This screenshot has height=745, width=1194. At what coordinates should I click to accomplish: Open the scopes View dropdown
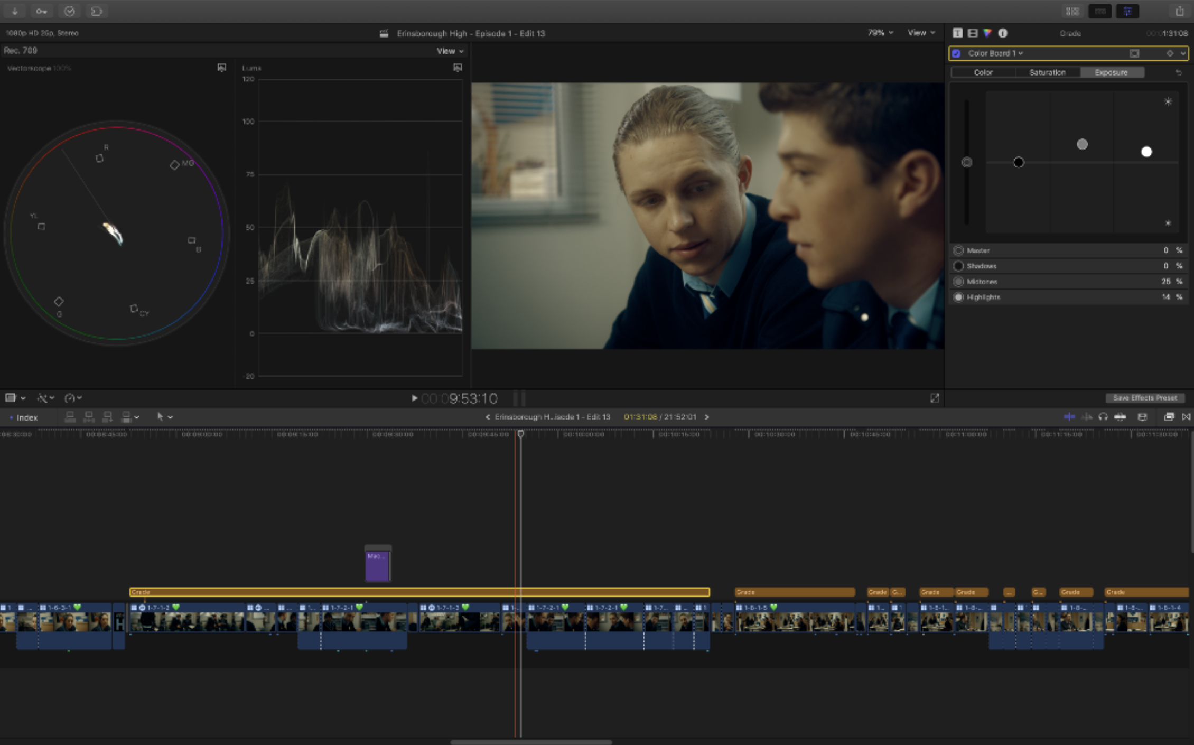pyautogui.click(x=450, y=51)
